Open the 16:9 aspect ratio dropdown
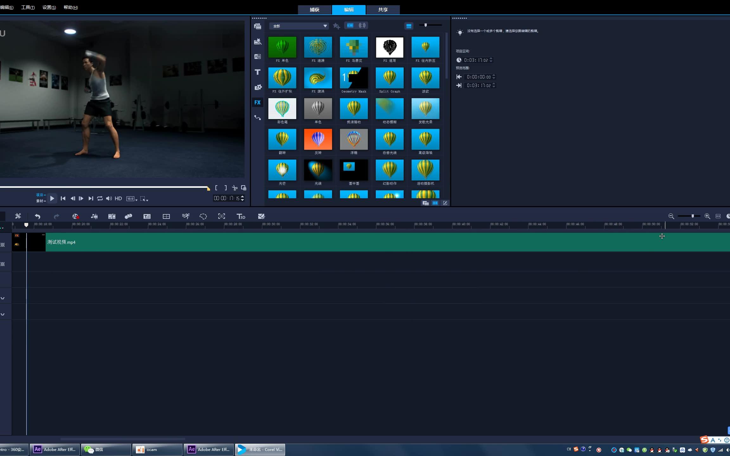The height and width of the screenshot is (456, 730). click(x=132, y=199)
